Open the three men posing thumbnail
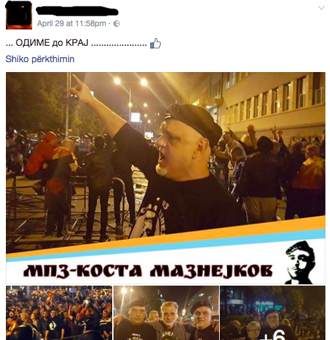This screenshot has width=330, height=340. (x=166, y=312)
